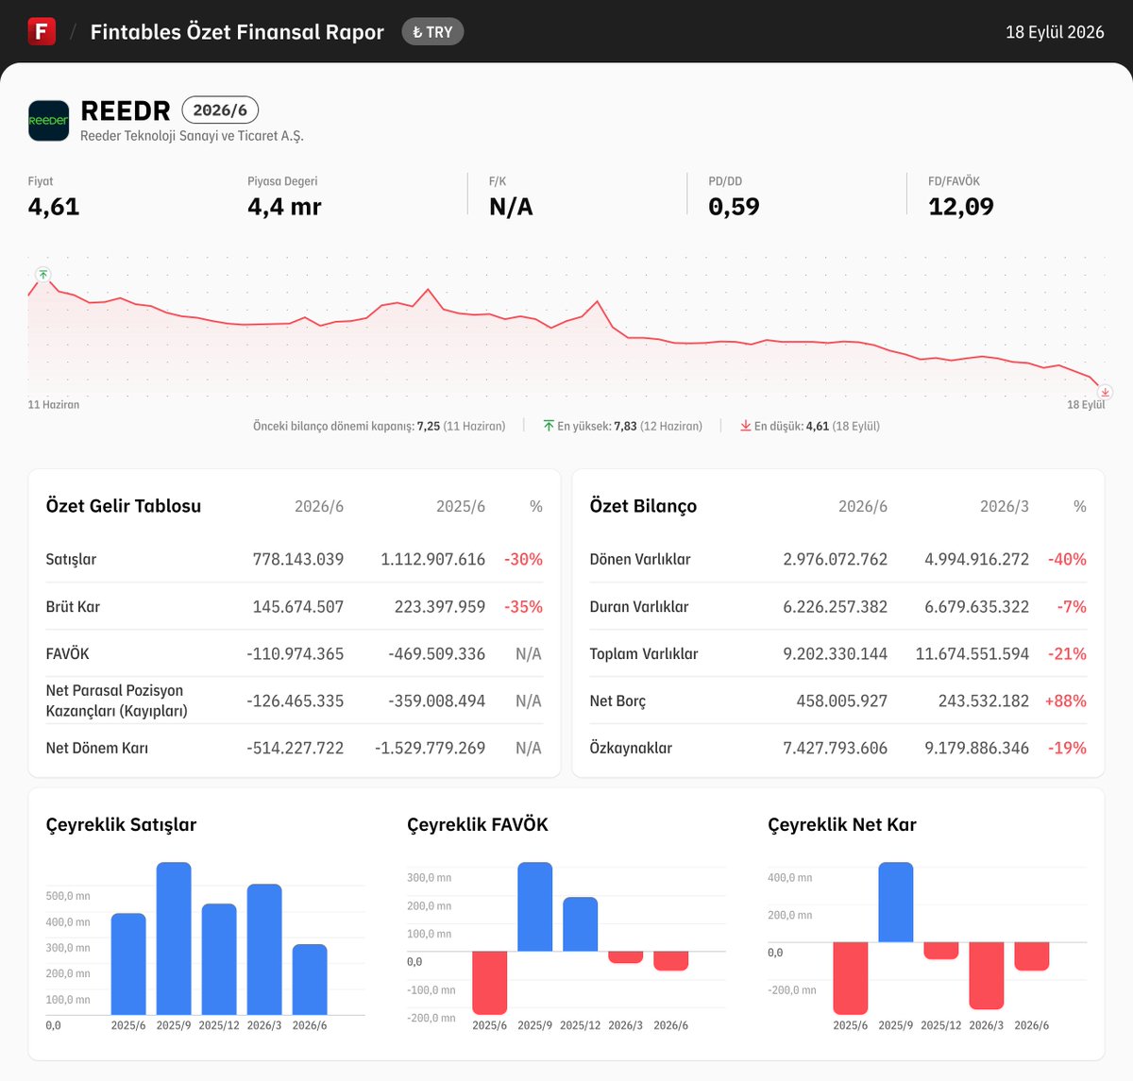Viewport: 1133px width, 1081px height.
Task: Click the F/K value N/A
Action: [511, 207]
